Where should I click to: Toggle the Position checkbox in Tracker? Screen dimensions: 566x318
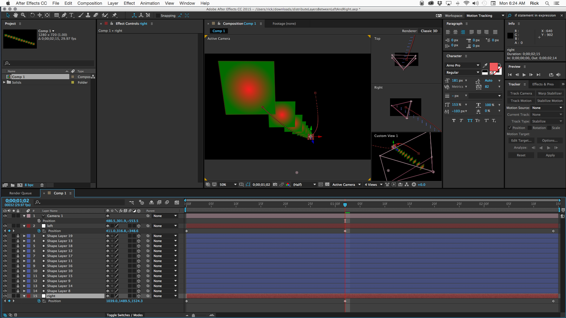(510, 128)
